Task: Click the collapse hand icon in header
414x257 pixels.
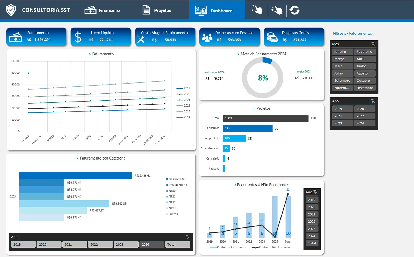Action: pos(277,10)
